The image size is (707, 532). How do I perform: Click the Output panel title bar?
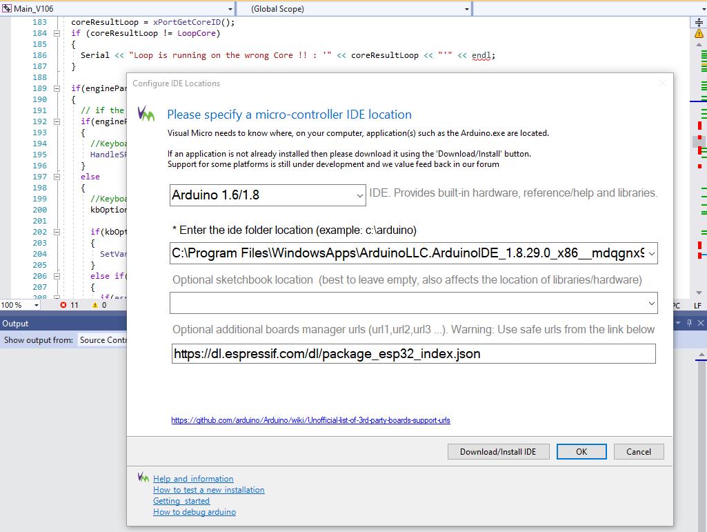[x=63, y=324]
